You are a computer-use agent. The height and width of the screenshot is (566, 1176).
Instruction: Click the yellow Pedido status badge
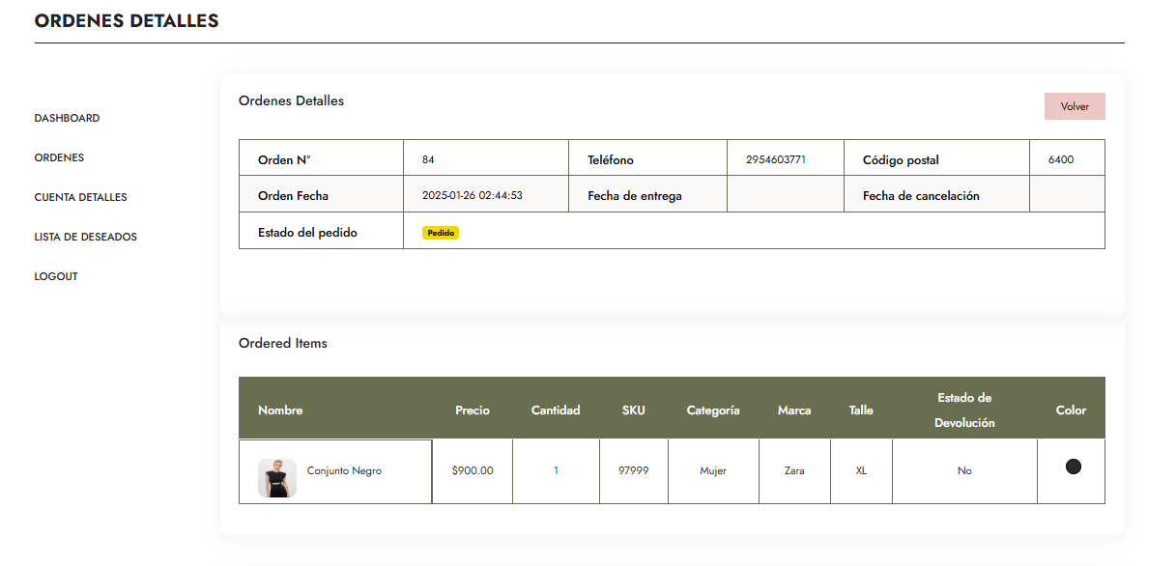coord(441,233)
